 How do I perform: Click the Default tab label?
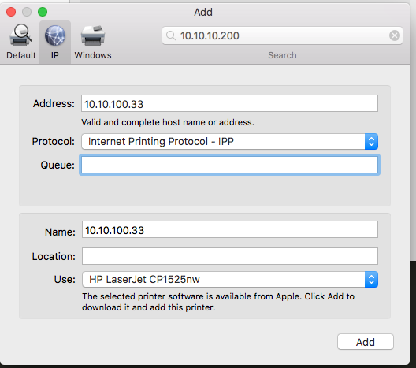coord(21,55)
